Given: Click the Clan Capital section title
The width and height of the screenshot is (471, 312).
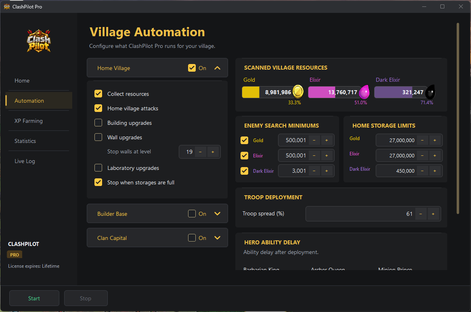Looking at the screenshot, I should pyautogui.click(x=112, y=238).
